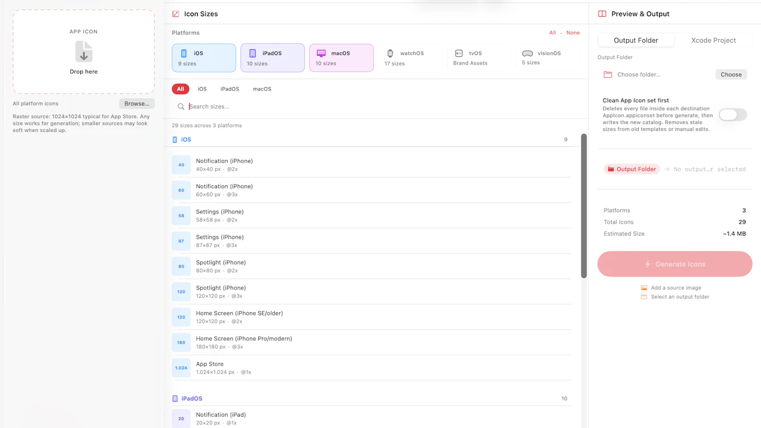This screenshot has height=428, width=761.
Task: Click the '29 sizes across 3 platforms' text
Action: pos(207,126)
